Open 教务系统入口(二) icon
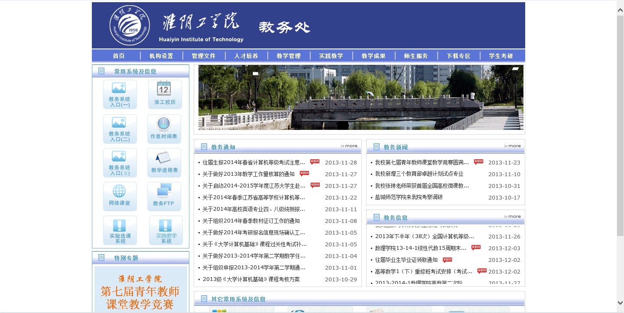Screen dimensions: 624x313 click(x=120, y=129)
